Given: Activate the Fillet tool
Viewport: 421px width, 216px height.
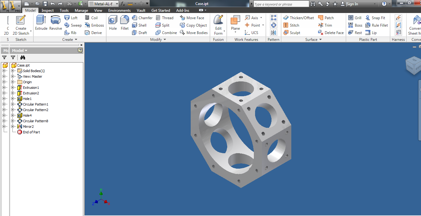Looking at the screenshot, I should click(x=125, y=23).
